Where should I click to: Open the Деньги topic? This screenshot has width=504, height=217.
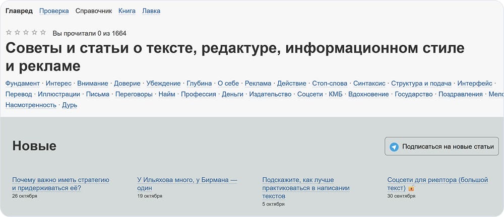point(232,94)
